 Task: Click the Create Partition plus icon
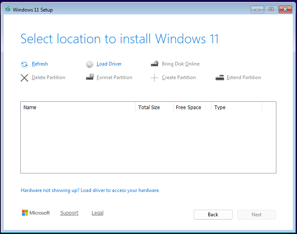(154, 78)
